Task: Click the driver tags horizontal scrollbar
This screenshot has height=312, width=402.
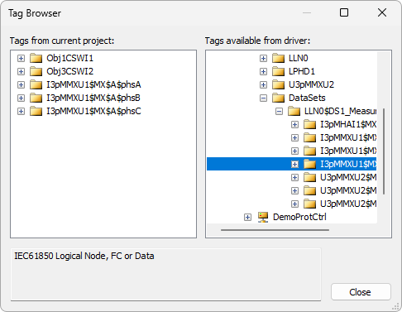Action: [275, 230]
